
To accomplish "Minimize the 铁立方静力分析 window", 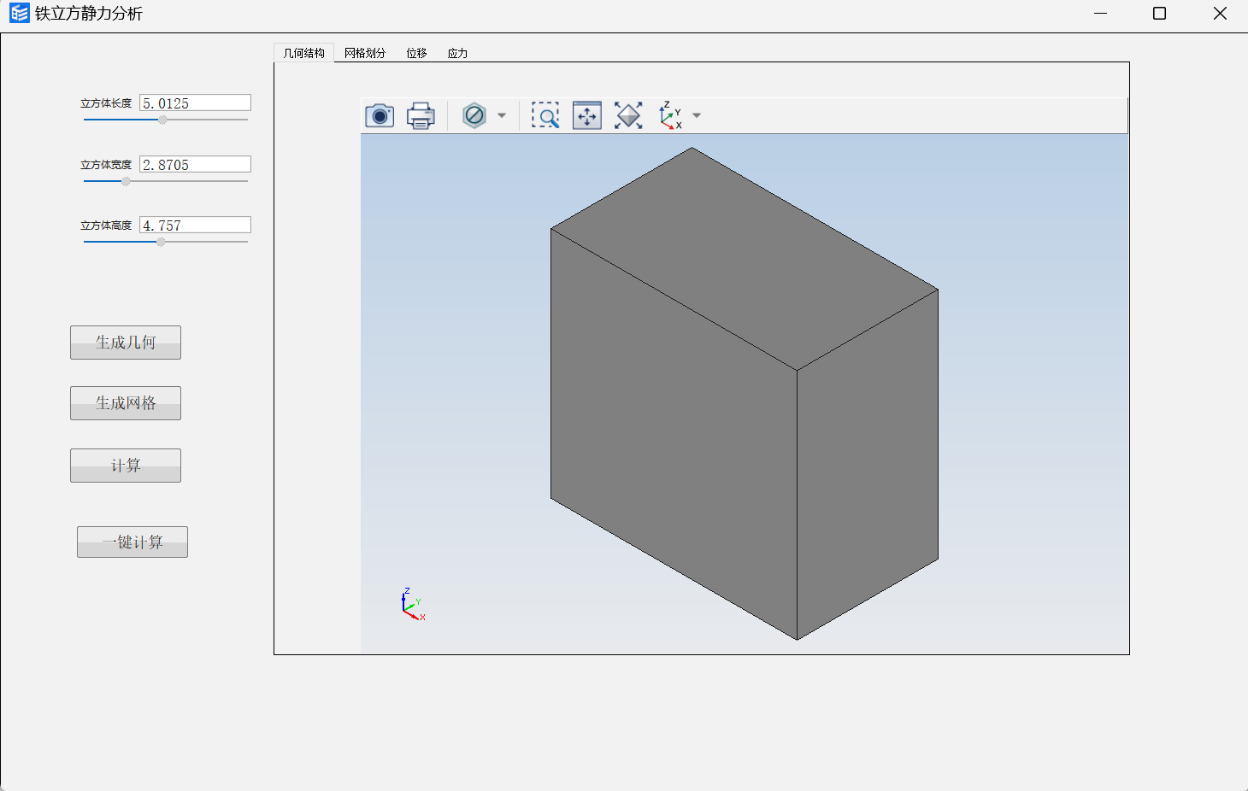I will [x=1100, y=13].
